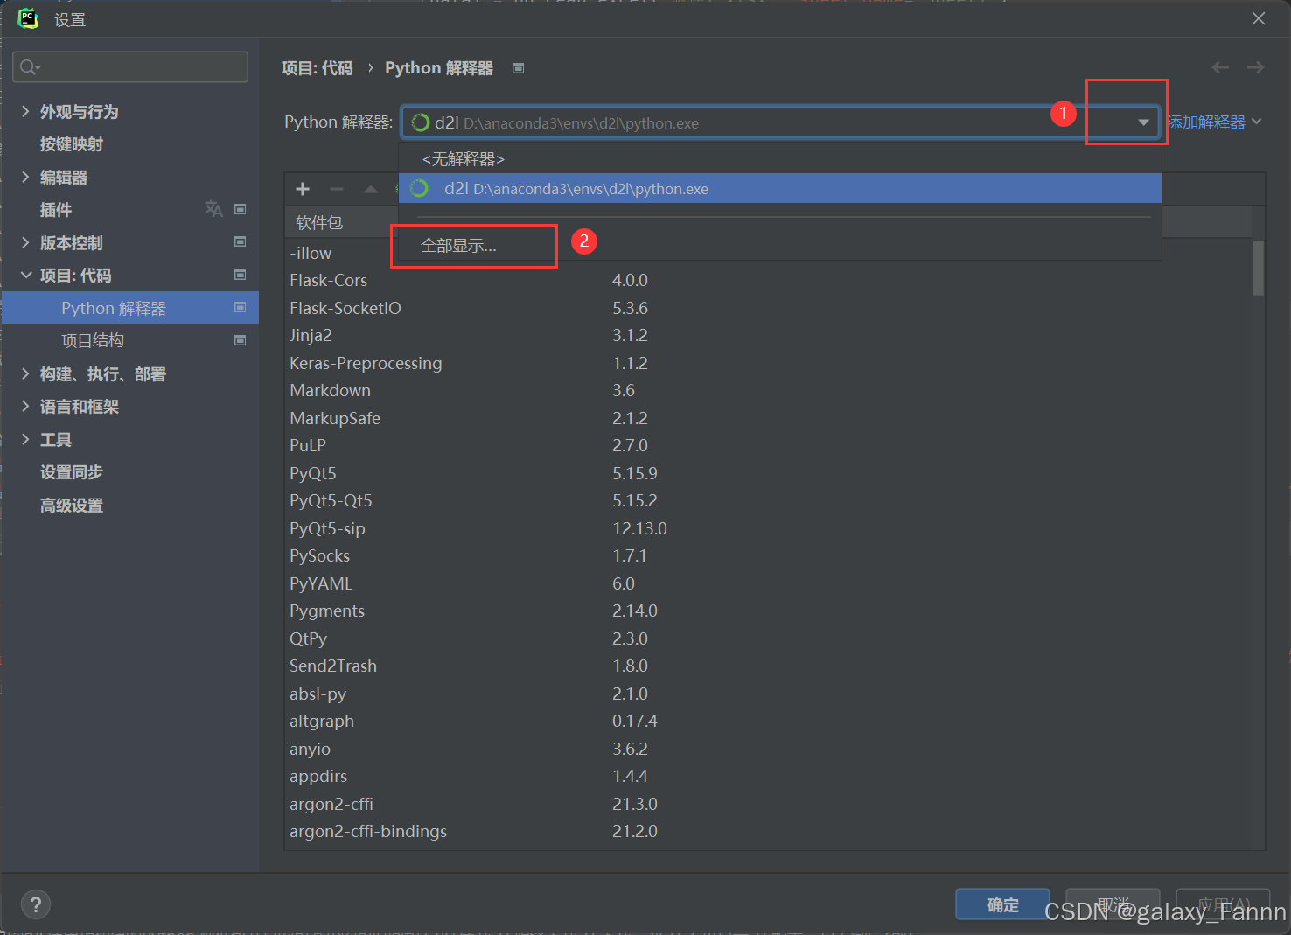Select the d2l interpreter entry in dropdown
1291x935 pixels.
576,188
